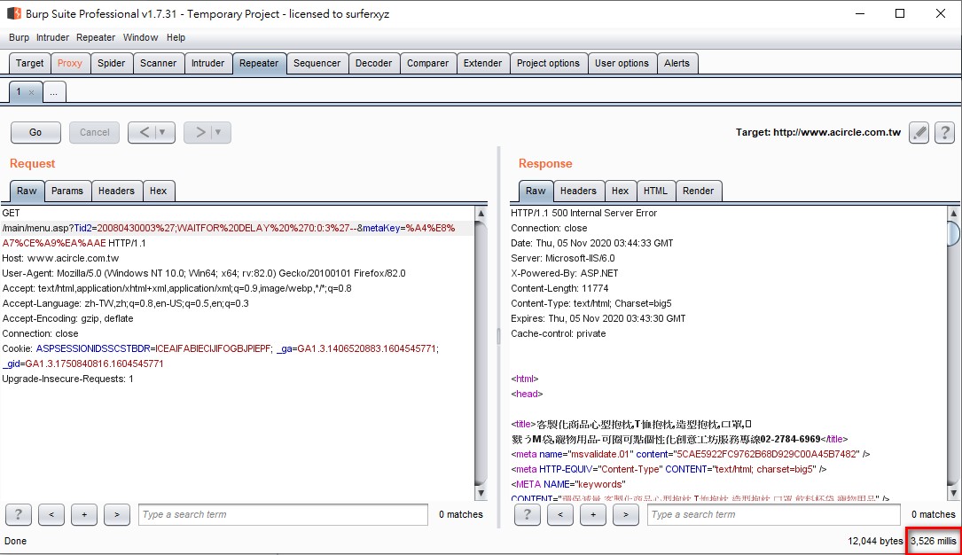Click request pane scrollbar down arrow
Image resolution: width=962 pixels, height=555 pixels.
481,493
